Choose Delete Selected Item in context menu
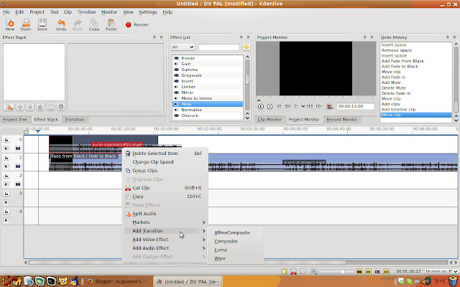The width and height of the screenshot is (460, 287). click(165, 154)
